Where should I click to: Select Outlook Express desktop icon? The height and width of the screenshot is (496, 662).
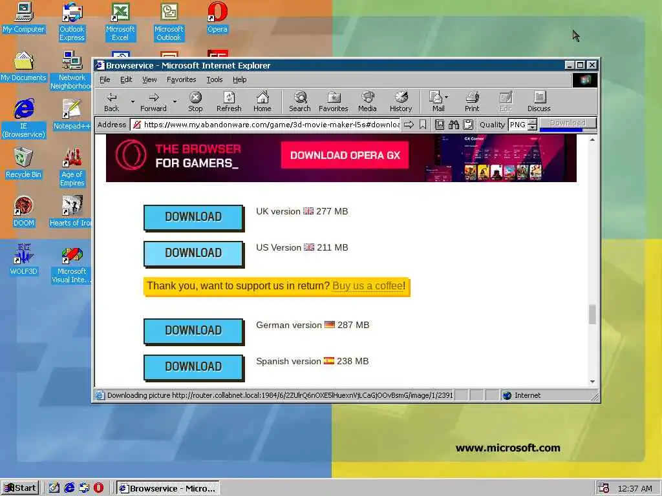tap(72, 21)
